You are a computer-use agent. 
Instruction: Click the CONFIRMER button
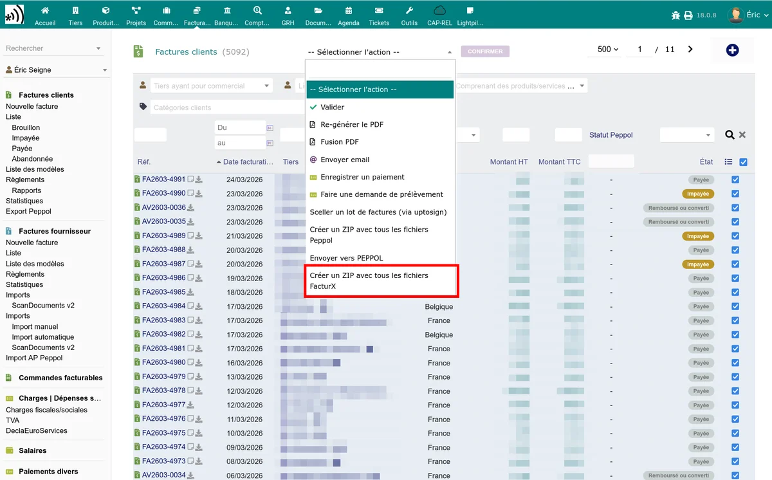coord(485,51)
